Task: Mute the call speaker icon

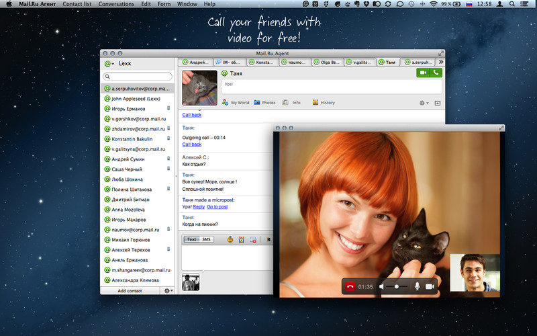Action: click(381, 286)
